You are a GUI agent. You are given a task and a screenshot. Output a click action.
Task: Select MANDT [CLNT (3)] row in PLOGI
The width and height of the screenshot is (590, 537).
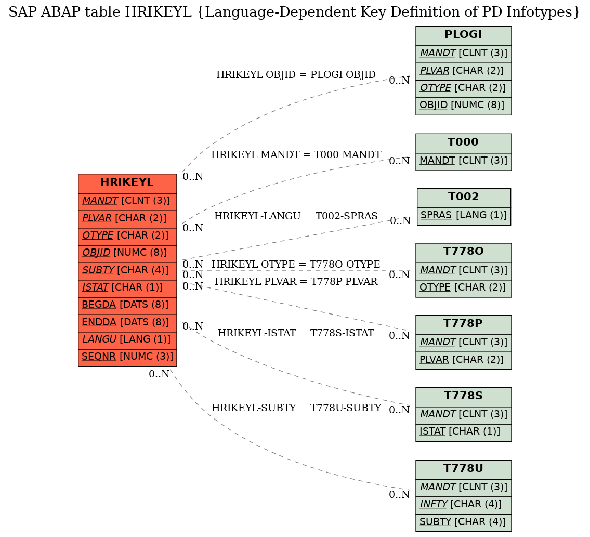click(463, 54)
